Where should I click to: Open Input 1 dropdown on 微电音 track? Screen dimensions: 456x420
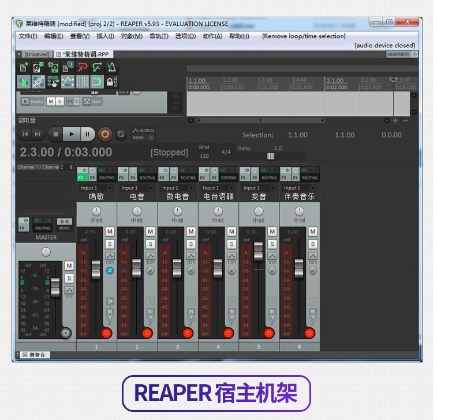[177, 188]
